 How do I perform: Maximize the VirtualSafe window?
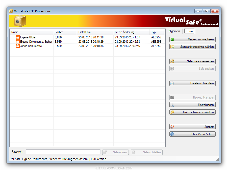(207, 11)
